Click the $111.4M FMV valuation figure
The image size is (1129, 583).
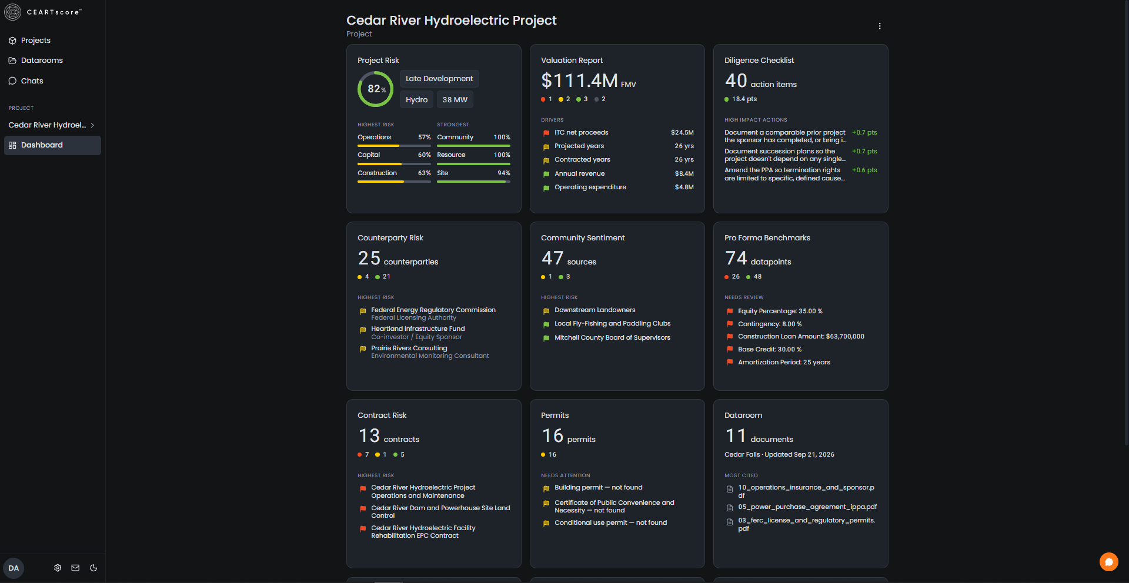[x=589, y=81]
